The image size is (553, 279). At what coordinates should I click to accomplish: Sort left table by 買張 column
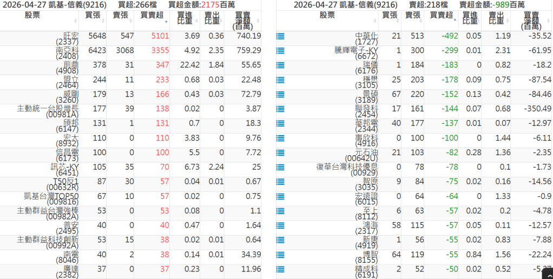93,16
